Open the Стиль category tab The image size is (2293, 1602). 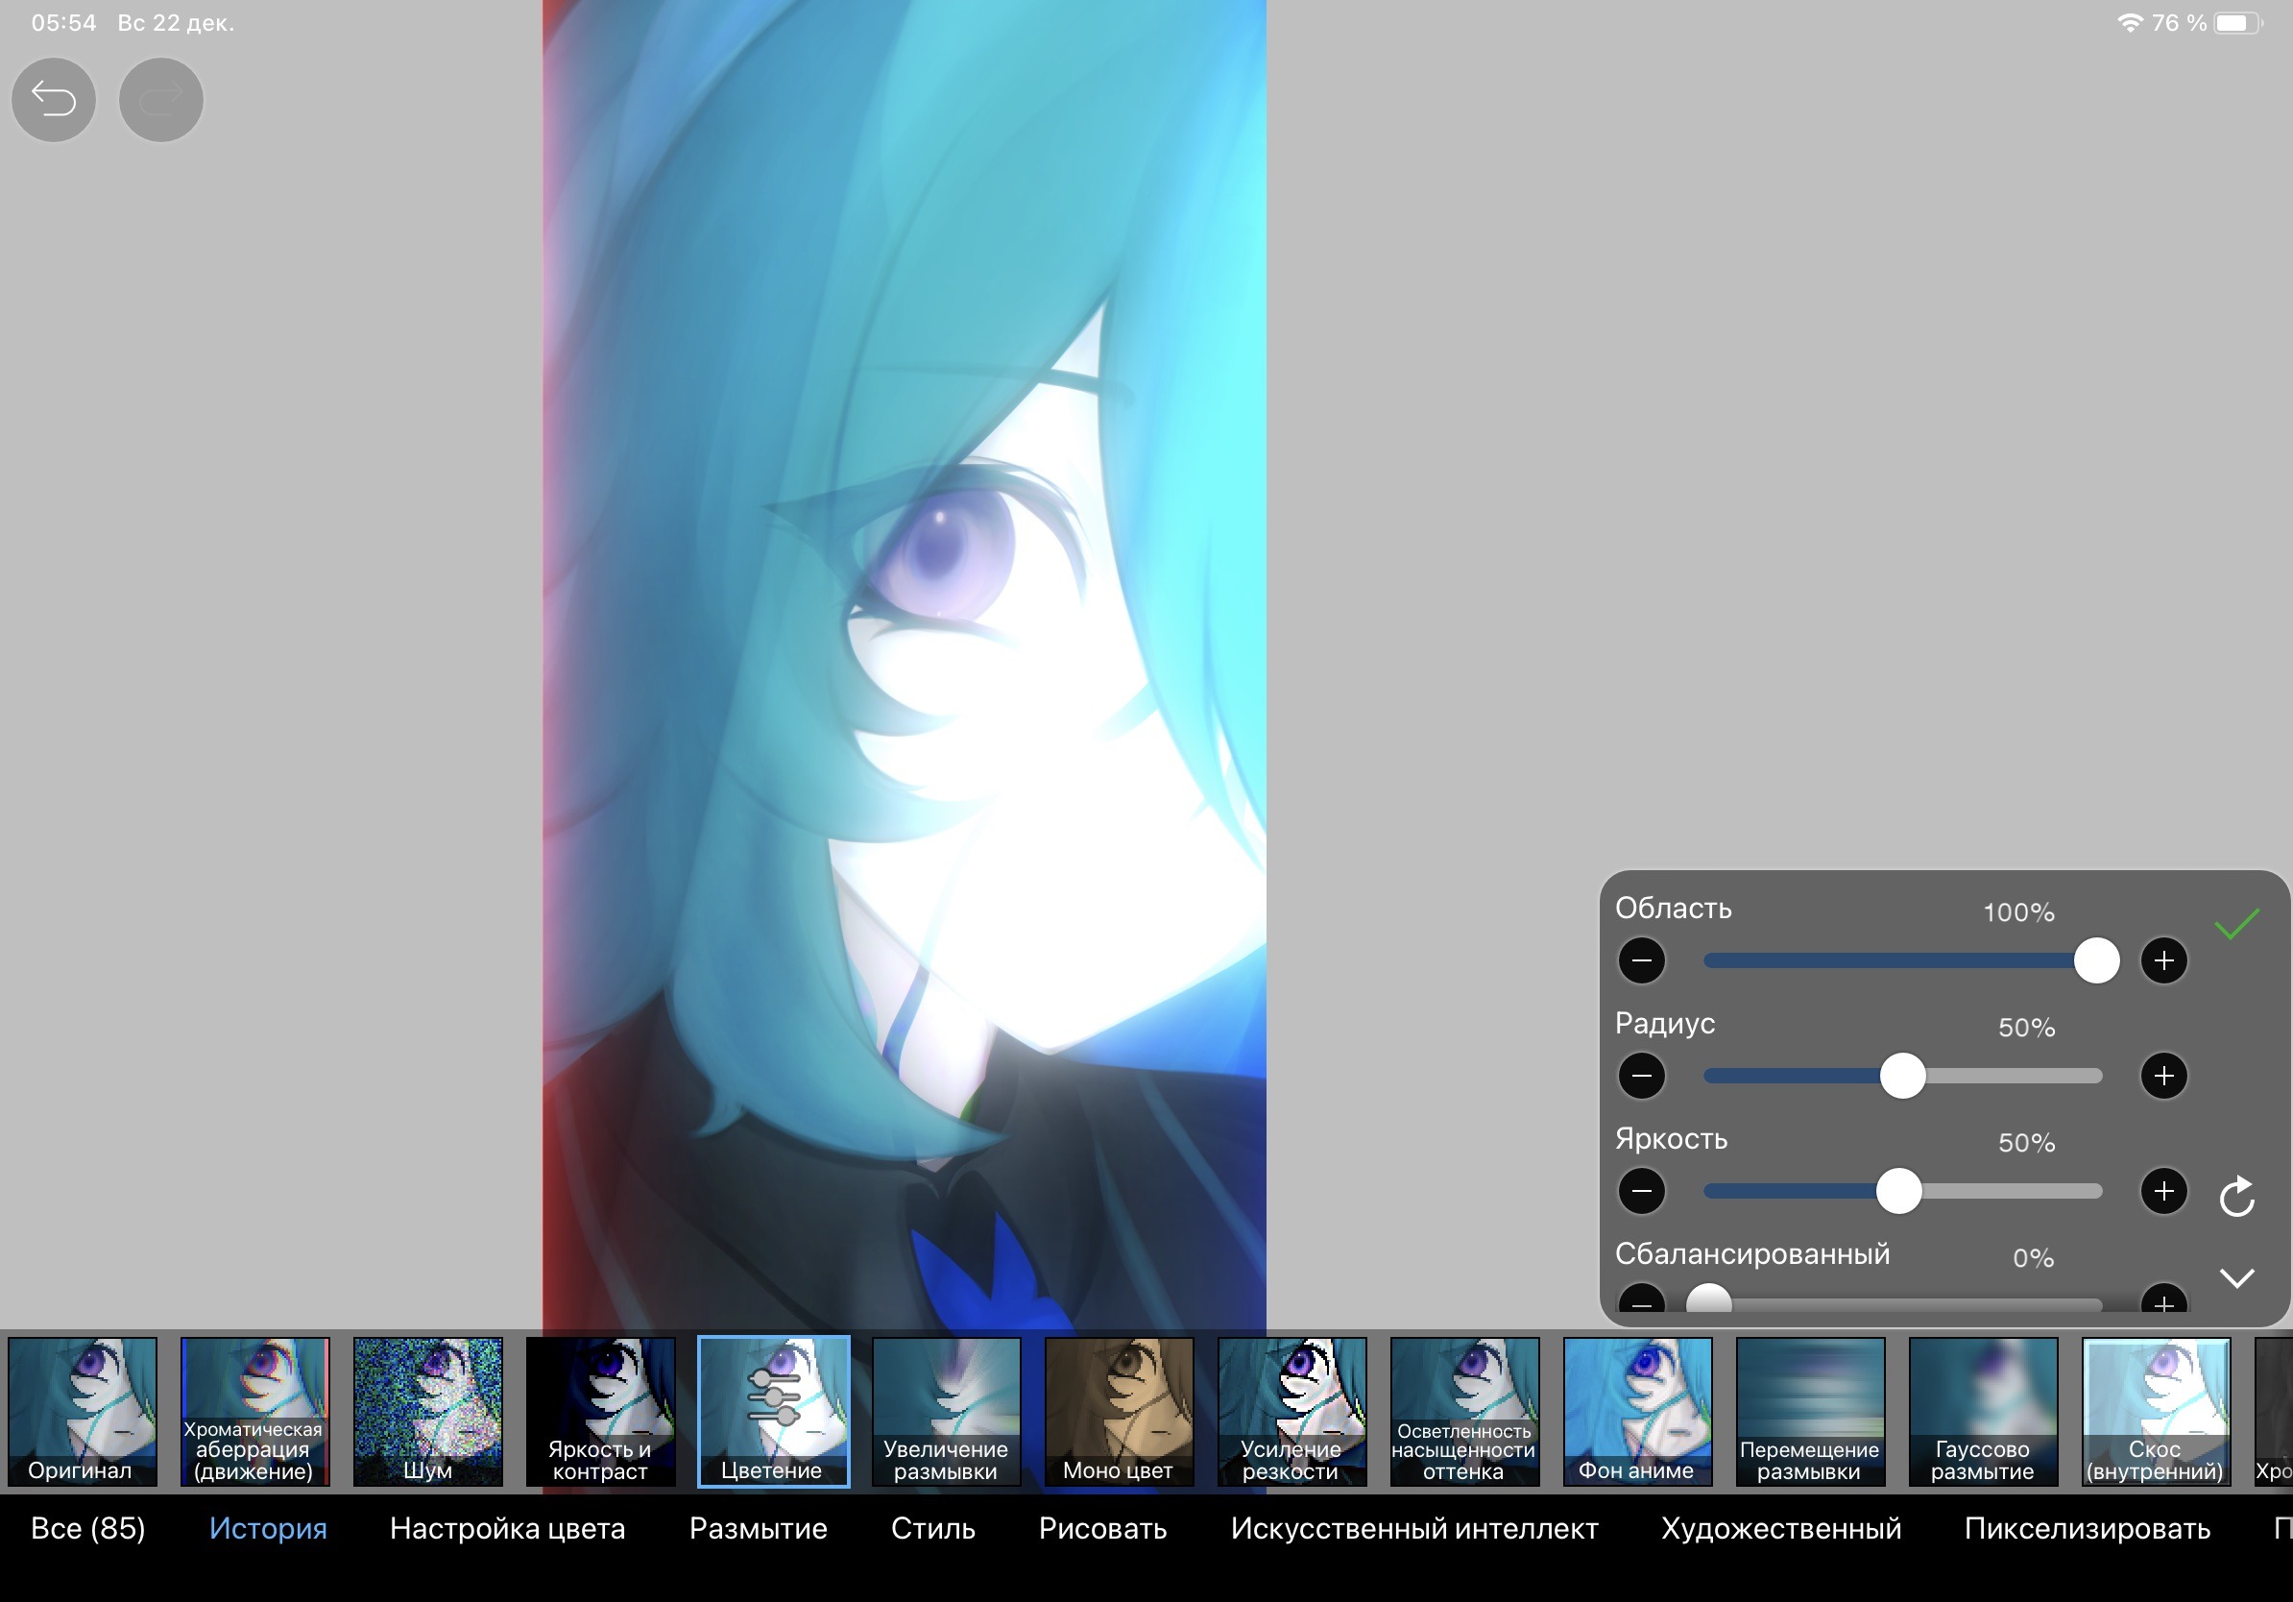coord(932,1528)
